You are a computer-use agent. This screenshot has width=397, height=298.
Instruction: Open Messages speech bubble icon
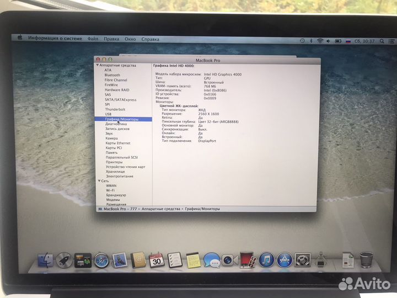coord(212,260)
